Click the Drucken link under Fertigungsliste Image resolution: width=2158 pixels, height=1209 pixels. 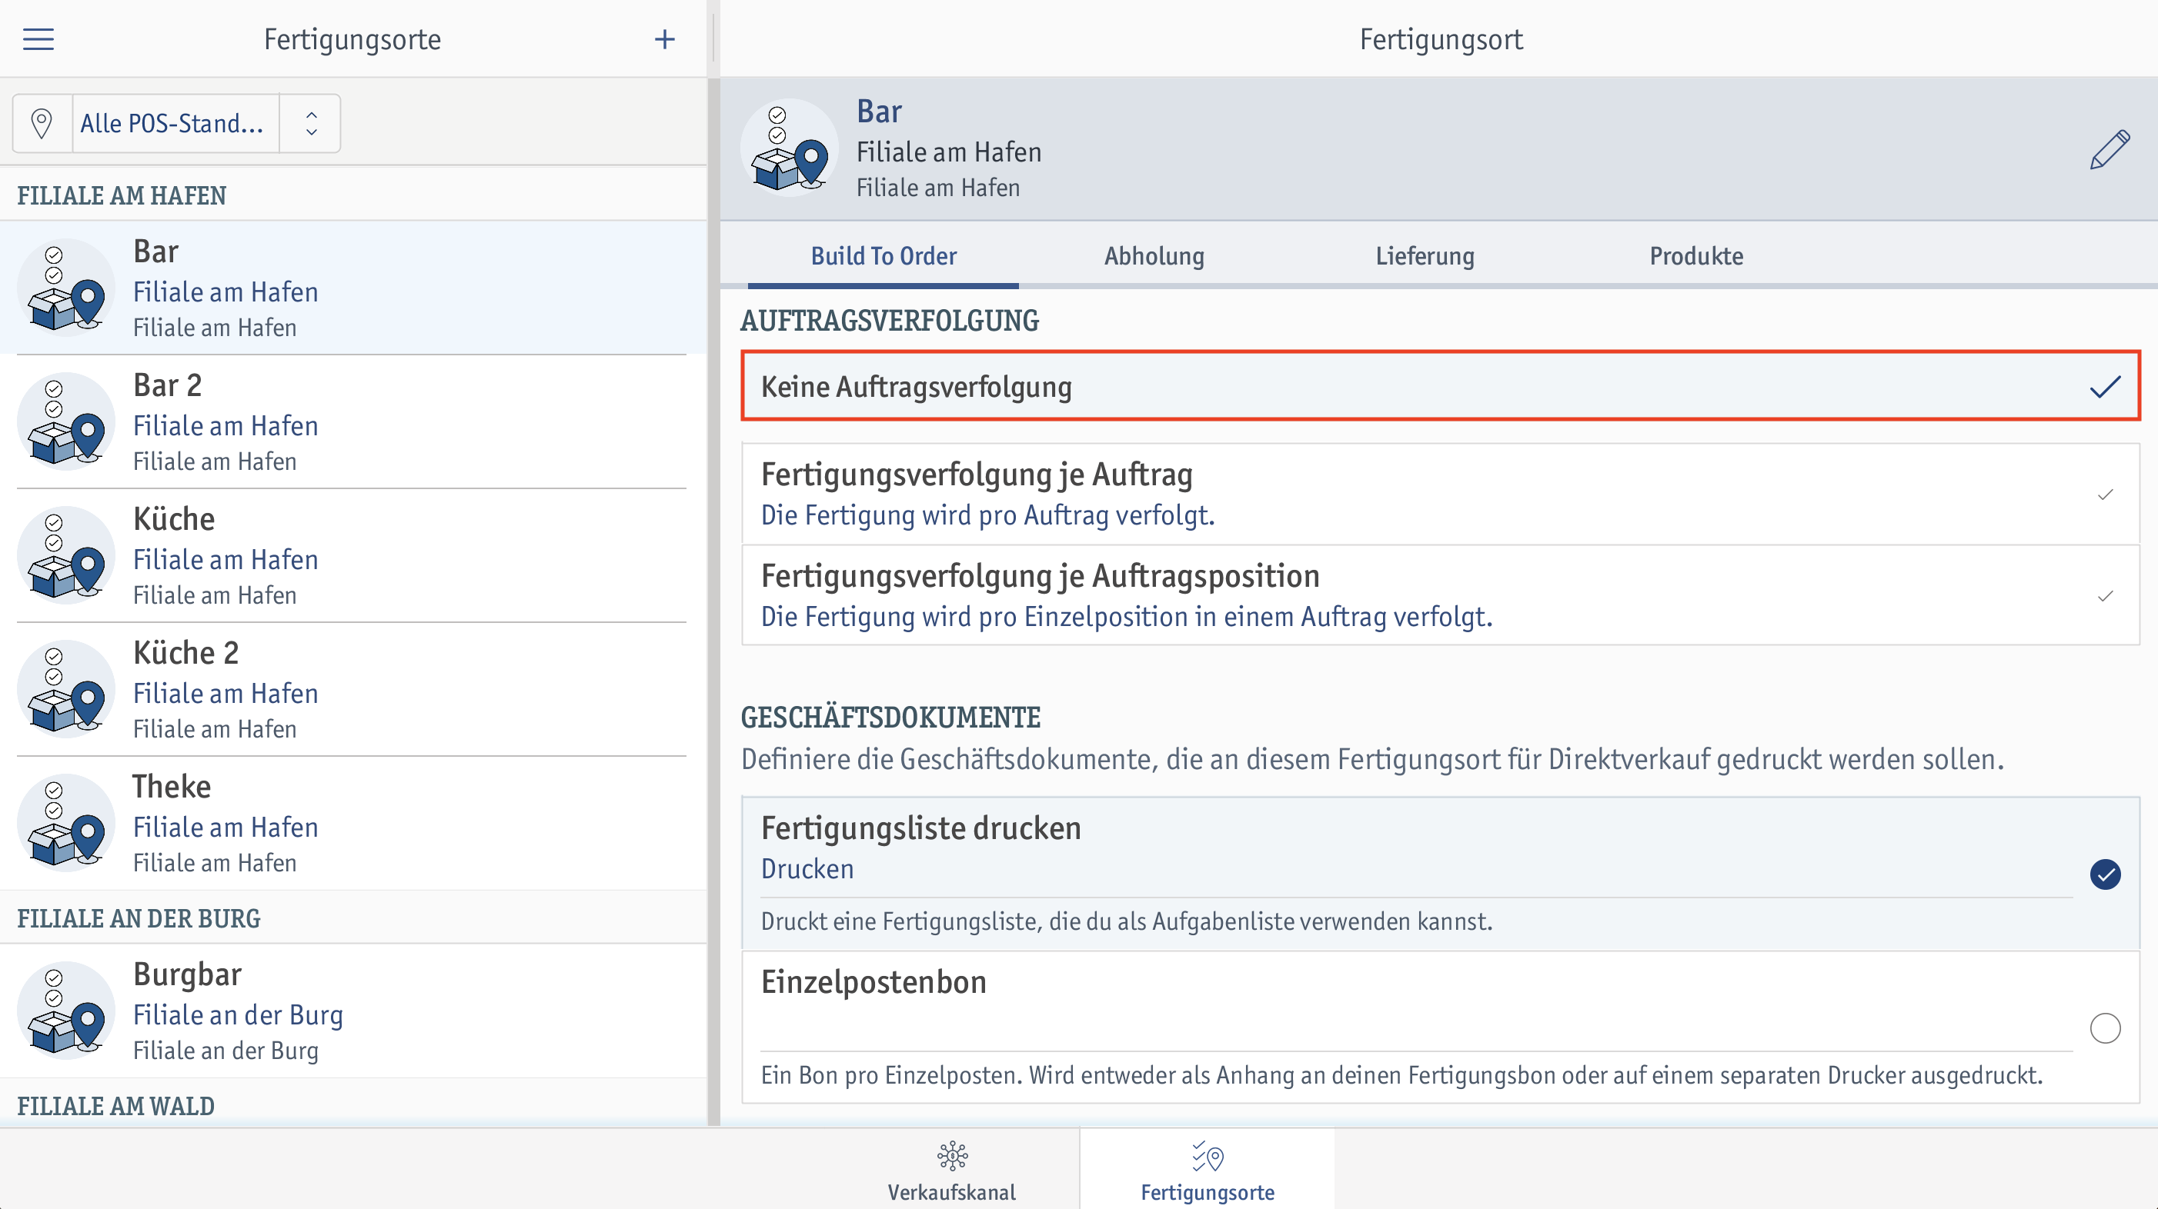tap(807, 869)
